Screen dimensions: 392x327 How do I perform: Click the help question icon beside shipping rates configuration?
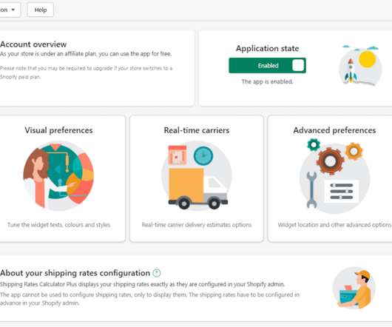coord(157,273)
